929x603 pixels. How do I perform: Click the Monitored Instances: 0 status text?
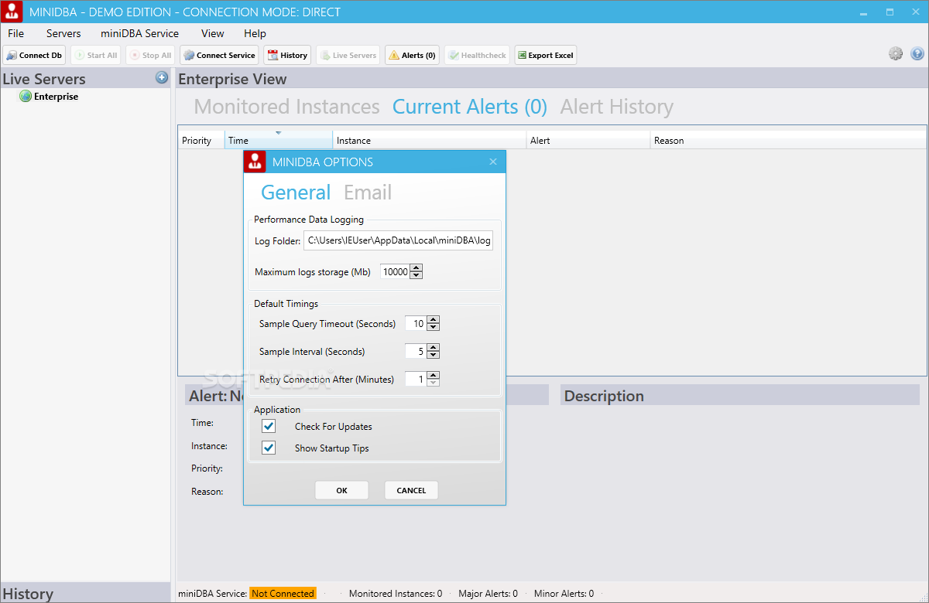[396, 594]
